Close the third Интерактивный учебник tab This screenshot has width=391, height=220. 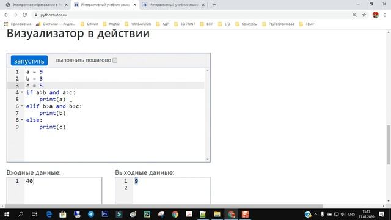point(203,5)
